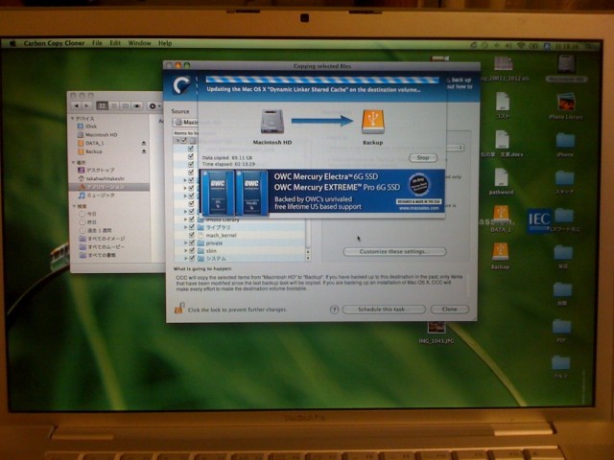The height and width of the screenshot is (460, 614).
Task: Click Schedule this task button
Action: click(x=384, y=309)
